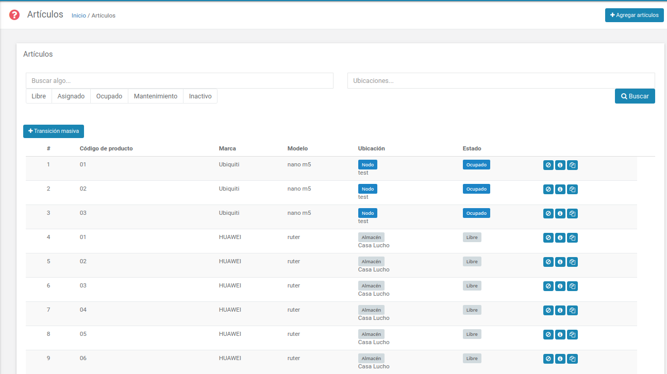Image resolution: width=667 pixels, height=374 pixels.
Task: Open the info icon for row 5
Action: point(560,262)
